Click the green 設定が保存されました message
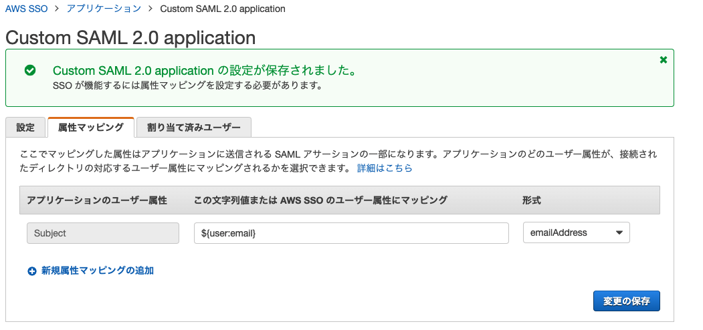This screenshot has width=703, height=330. click(205, 70)
